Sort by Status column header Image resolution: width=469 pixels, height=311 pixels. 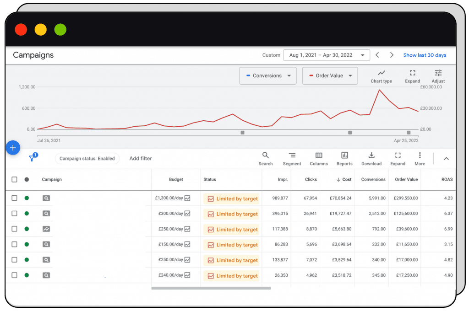point(210,180)
